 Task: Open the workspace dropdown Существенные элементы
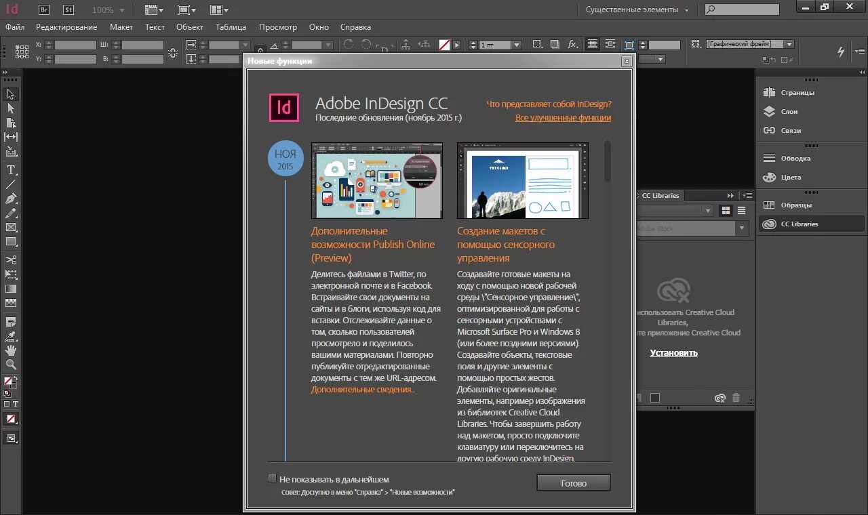636,9
